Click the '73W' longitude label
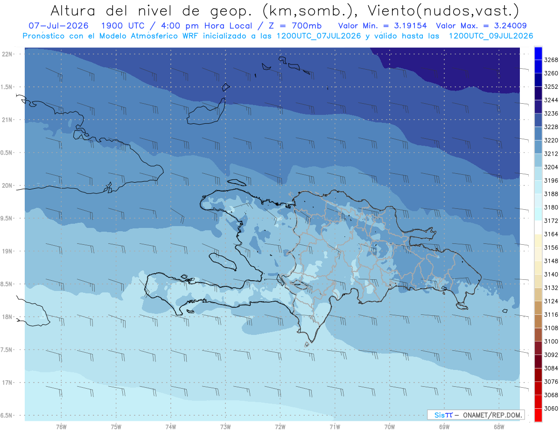The width and height of the screenshot is (560, 433). click(x=225, y=427)
